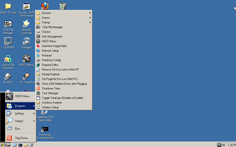Screen dimensions: 236x147
Task: Click the HBCD tray icon near EN
Action: 219,145
